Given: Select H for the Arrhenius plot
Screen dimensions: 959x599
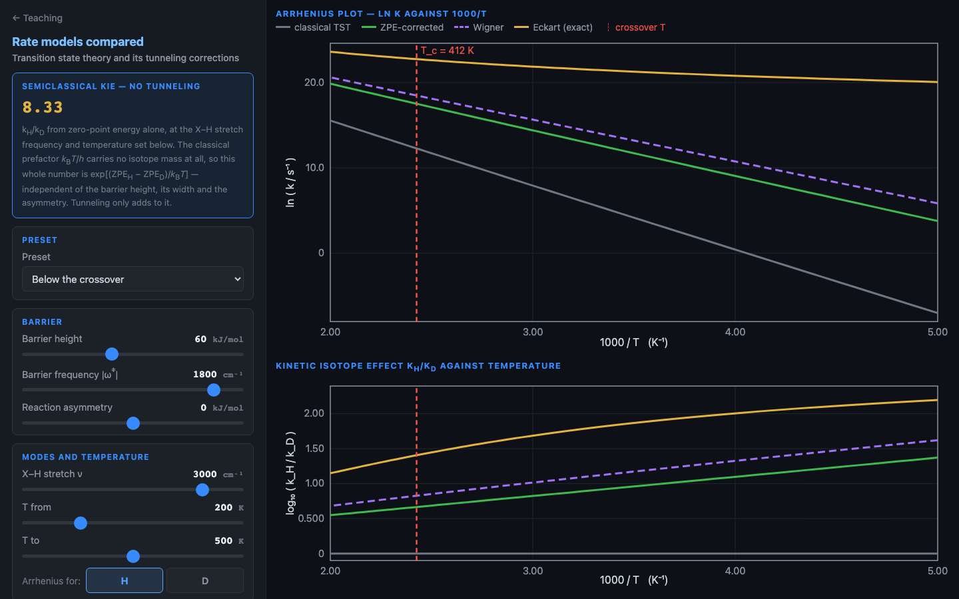Looking at the screenshot, I should [125, 580].
